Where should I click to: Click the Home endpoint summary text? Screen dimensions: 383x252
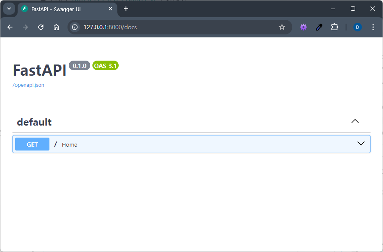tap(70, 144)
